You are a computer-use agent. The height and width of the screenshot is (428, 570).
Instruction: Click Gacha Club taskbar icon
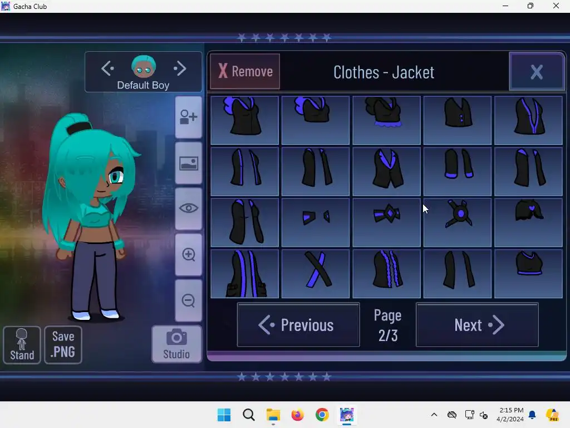click(347, 415)
